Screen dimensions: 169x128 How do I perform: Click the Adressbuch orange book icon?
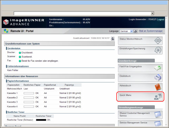pyautogui.click(x=158, y=87)
